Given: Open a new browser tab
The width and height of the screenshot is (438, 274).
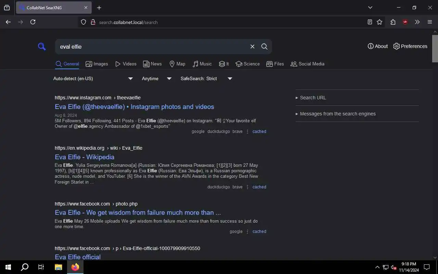Looking at the screenshot, I should 99,8.
